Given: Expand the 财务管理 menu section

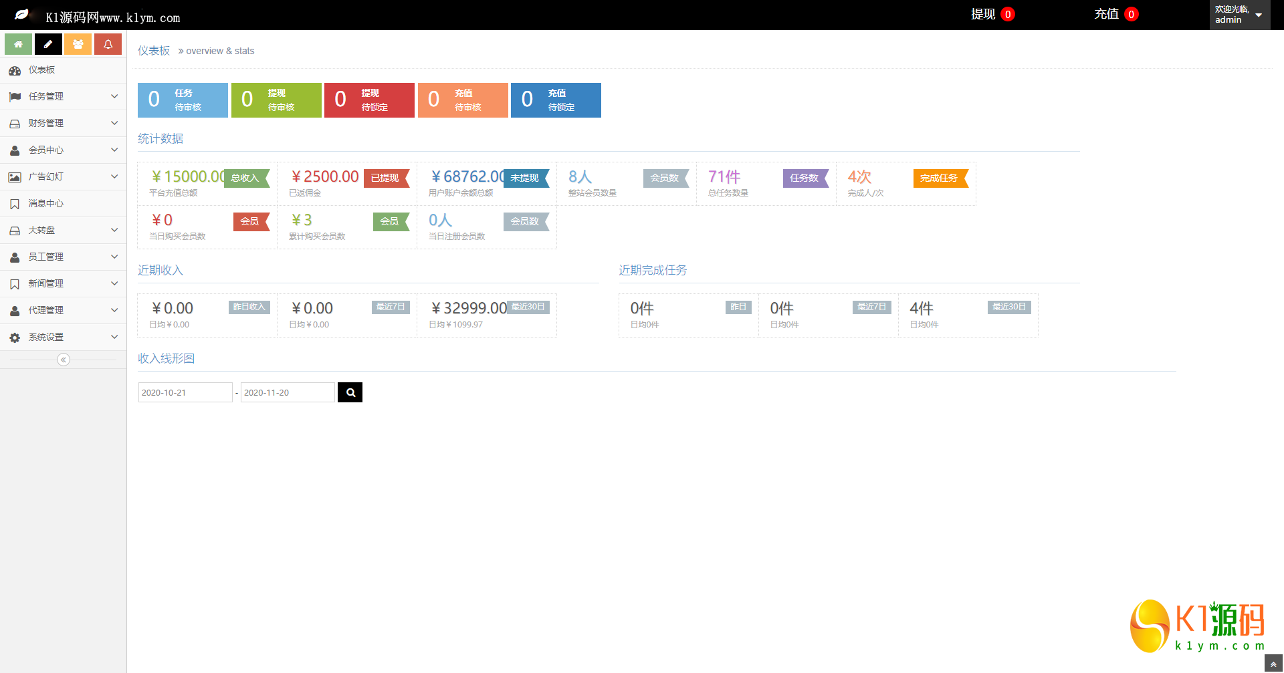Looking at the screenshot, I should (x=63, y=123).
